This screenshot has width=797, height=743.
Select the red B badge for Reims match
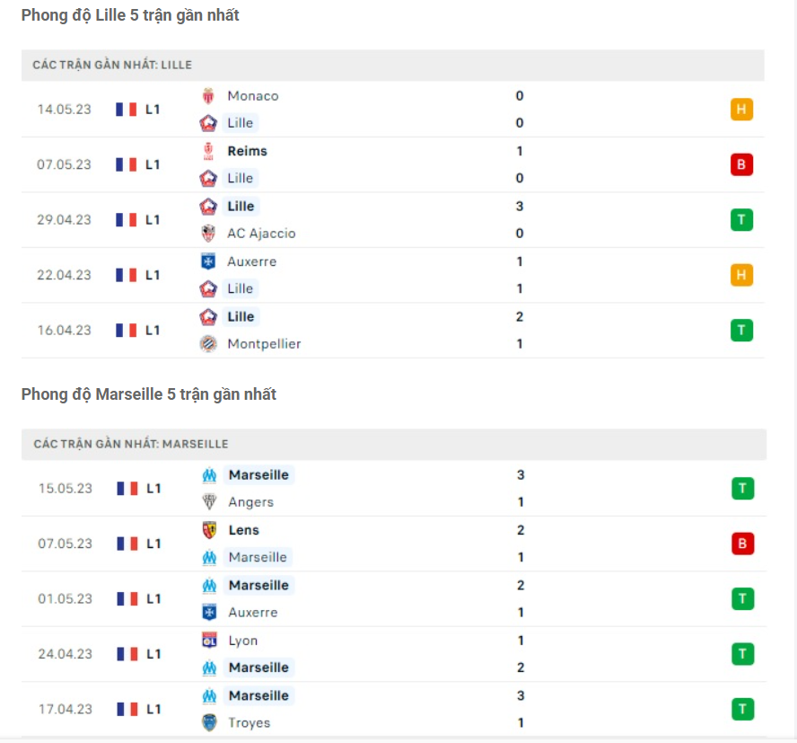pos(741,164)
